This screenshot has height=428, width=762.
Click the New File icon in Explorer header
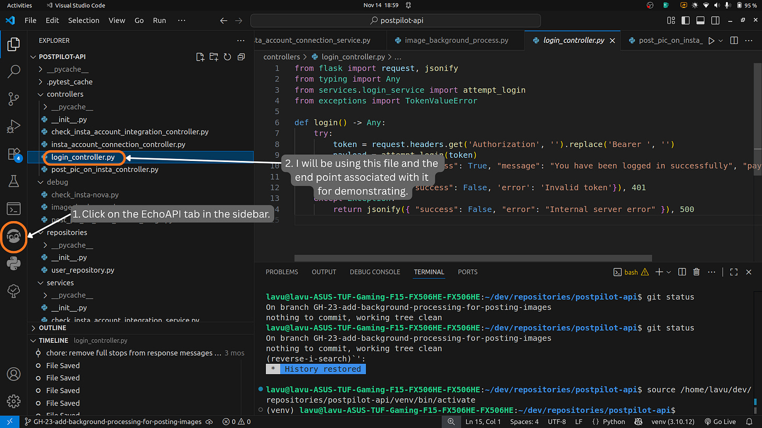pyautogui.click(x=200, y=57)
